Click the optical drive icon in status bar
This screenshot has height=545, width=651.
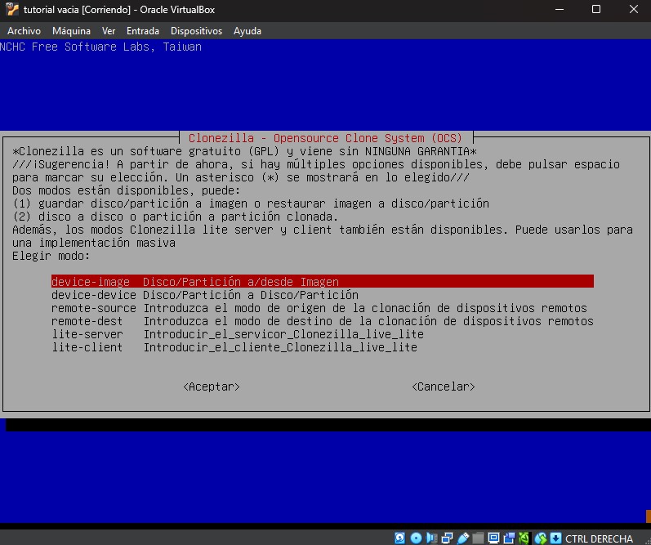[x=416, y=538]
